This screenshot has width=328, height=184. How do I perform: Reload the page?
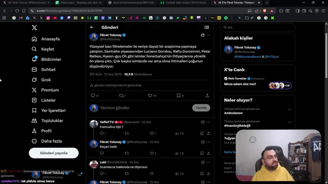(17, 11)
